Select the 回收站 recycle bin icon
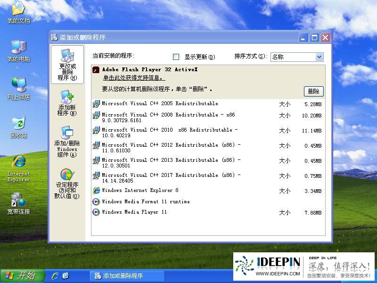Viewport: 377px width, 283px height. tap(18, 127)
